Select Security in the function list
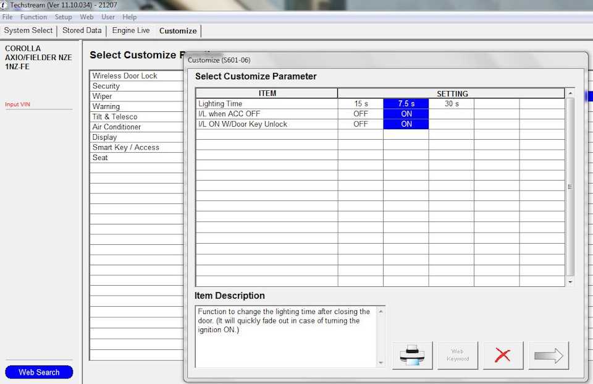593x384 pixels. click(137, 86)
